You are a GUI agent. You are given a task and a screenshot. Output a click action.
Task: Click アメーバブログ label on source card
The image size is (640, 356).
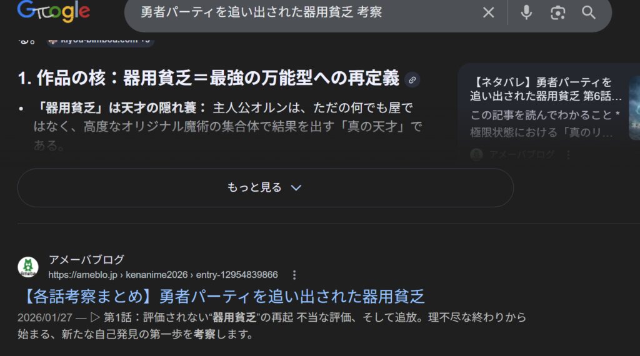pyautogui.click(x=522, y=154)
